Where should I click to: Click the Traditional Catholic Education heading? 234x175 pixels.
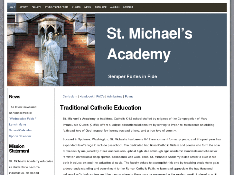point(100,108)
